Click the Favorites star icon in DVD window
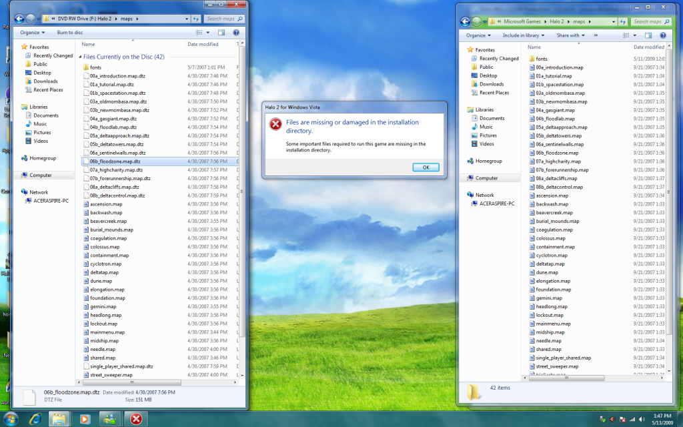 click(25, 47)
